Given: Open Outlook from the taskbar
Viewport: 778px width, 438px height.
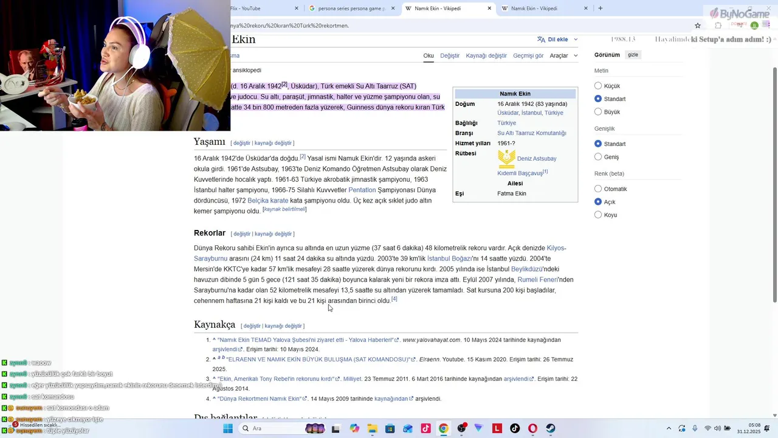Looking at the screenshot, I should [407, 428].
